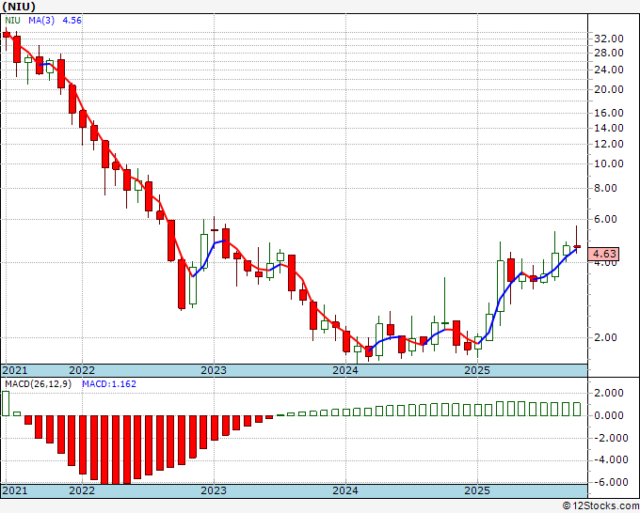Click 2022 on the price chart timeline

point(82,370)
